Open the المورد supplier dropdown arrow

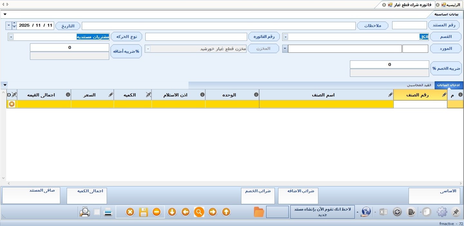[285, 49]
